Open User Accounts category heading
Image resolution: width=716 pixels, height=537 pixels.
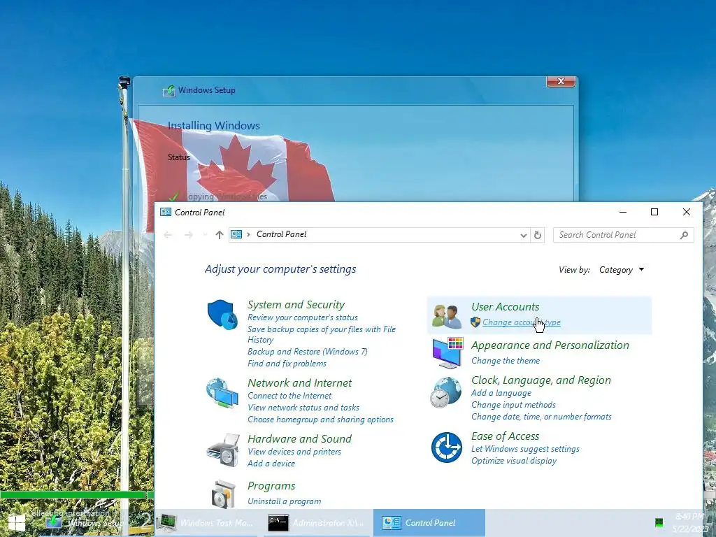505,307
